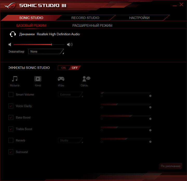Minimize the Sonic Studio window
The height and width of the screenshot is (181, 187).
point(175,6)
